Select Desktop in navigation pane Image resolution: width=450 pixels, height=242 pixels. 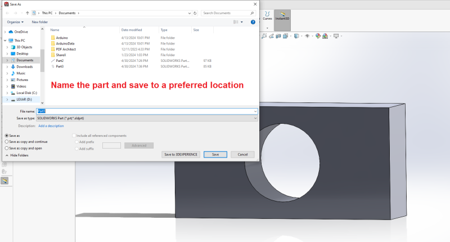click(22, 53)
